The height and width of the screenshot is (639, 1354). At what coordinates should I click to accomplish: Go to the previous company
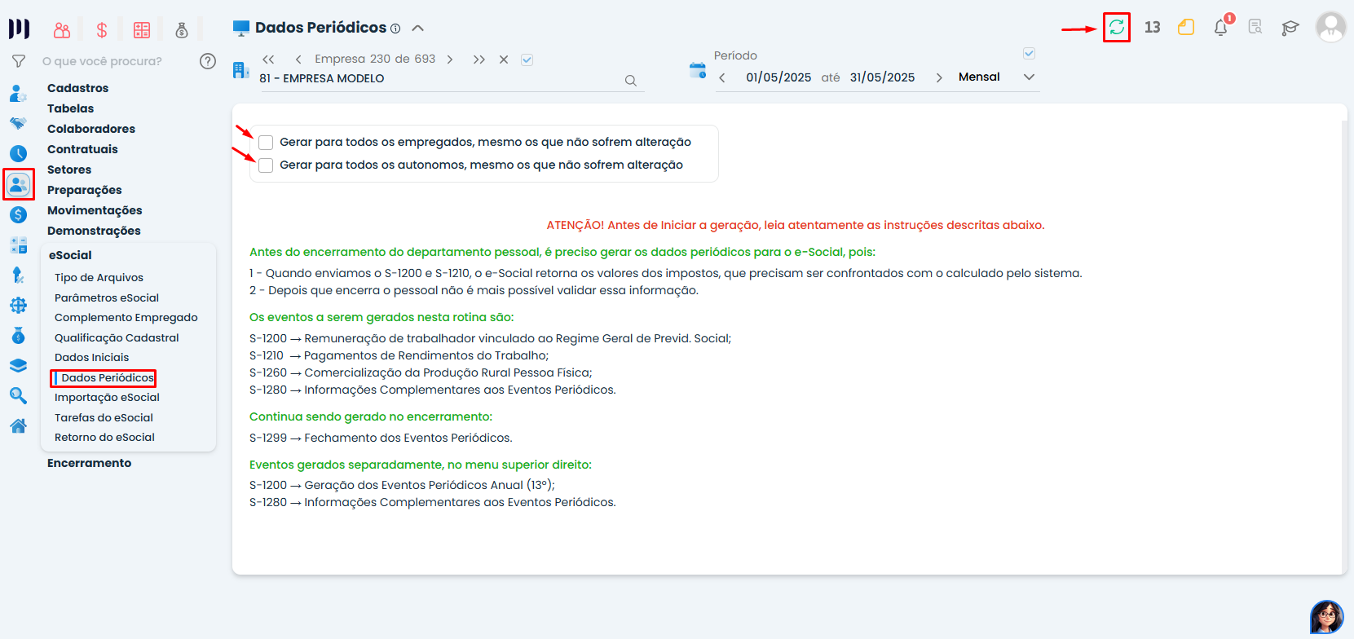click(298, 59)
